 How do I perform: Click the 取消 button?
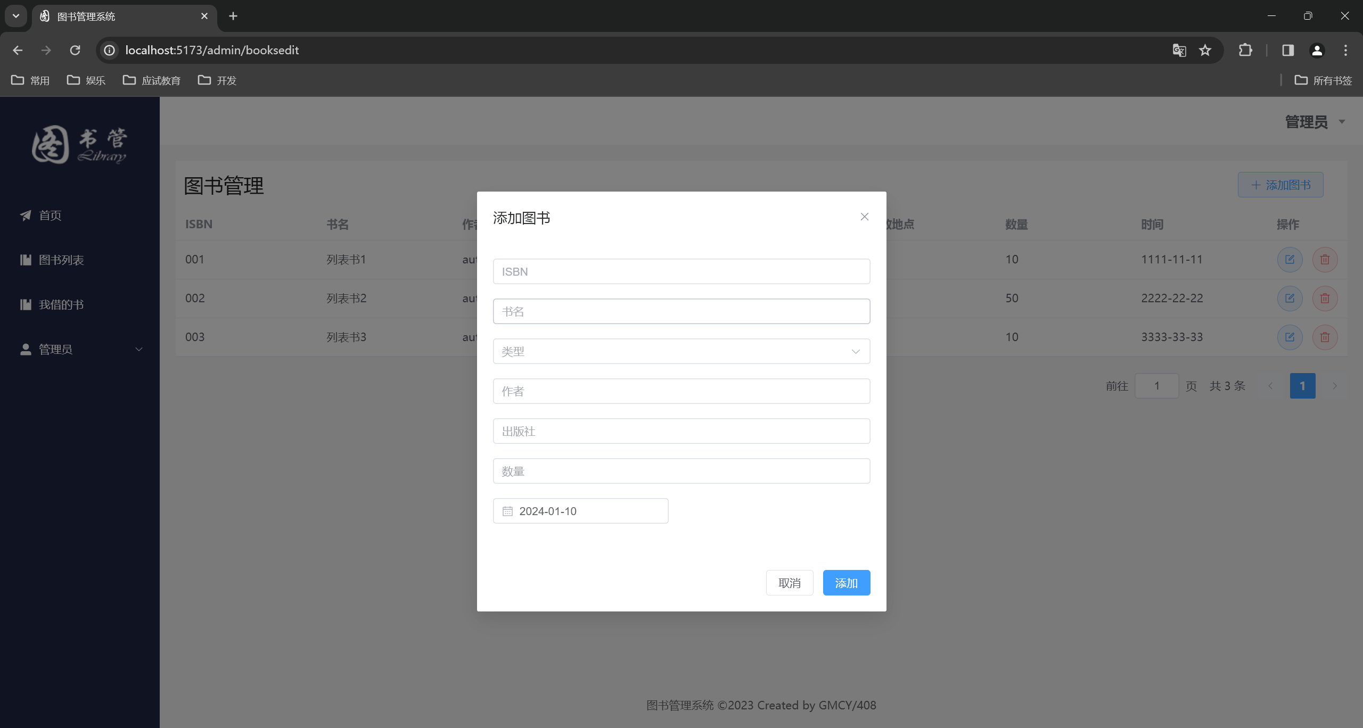[x=789, y=583]
